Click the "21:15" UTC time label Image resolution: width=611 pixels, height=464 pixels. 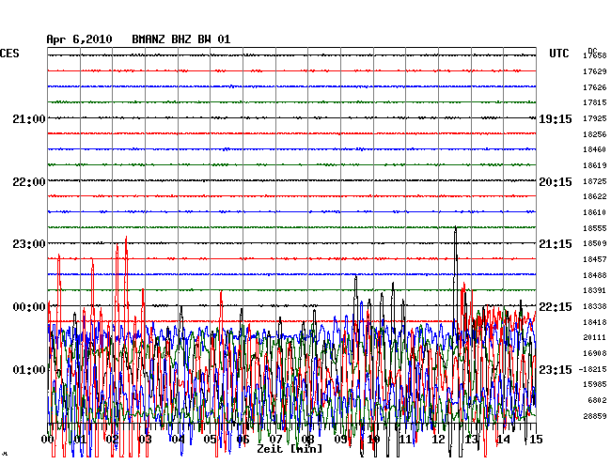[x=556, y=244]
